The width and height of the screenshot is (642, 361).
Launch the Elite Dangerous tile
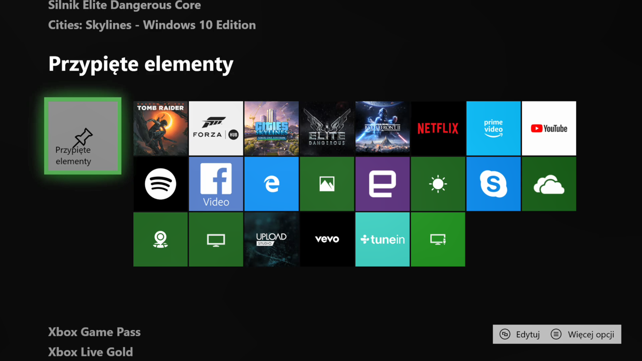coord(327,128)
